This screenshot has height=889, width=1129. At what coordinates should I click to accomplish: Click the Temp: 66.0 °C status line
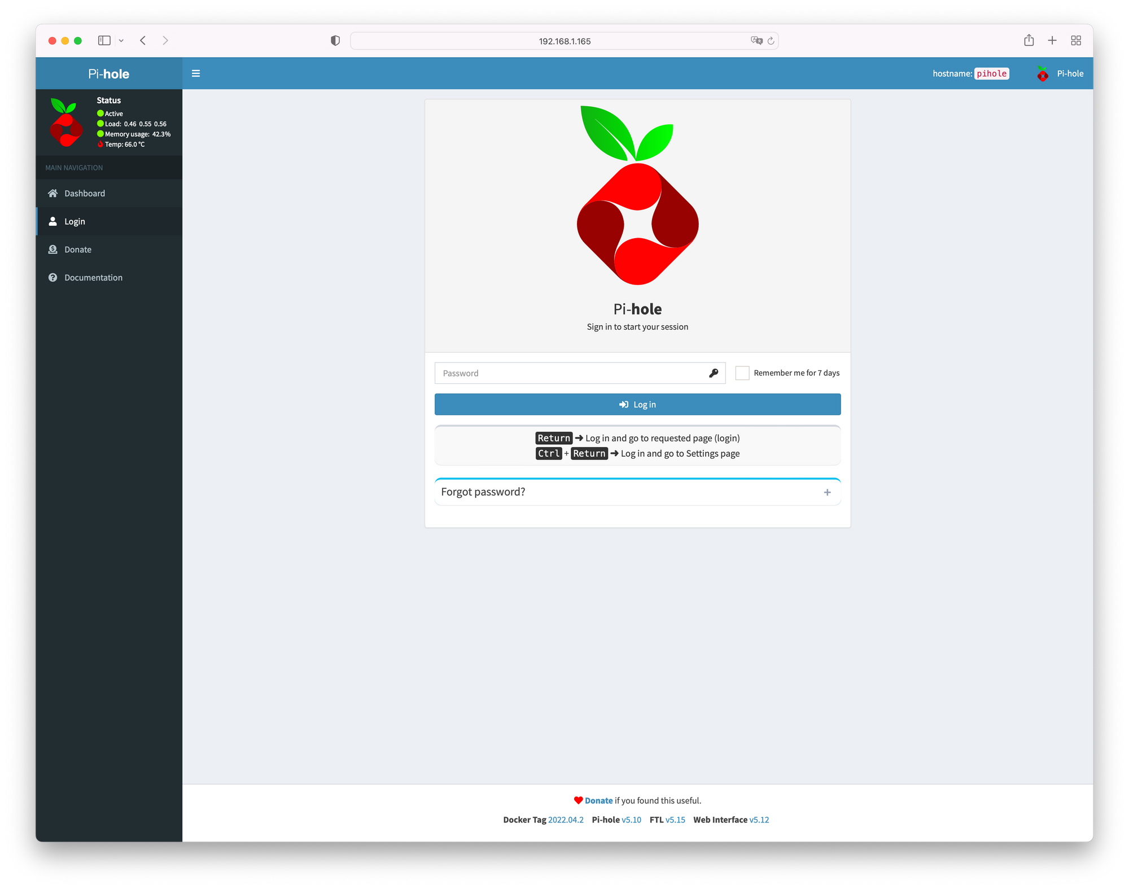tap(121, 144)
